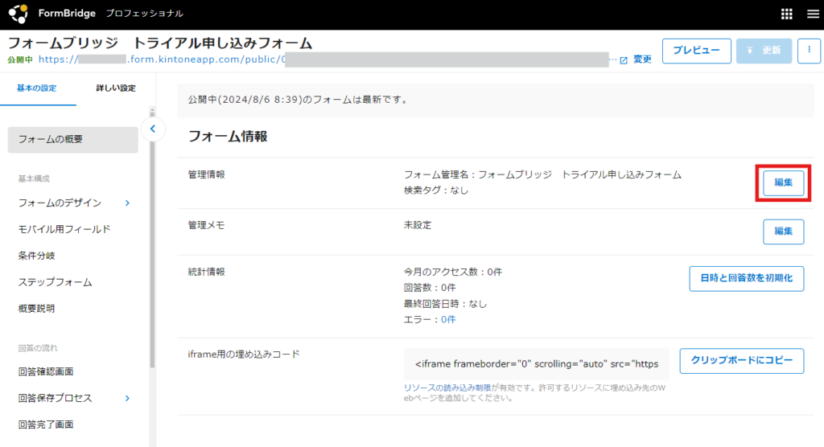Click the external link icon beside URL
The width and height of the screenshot is (824, 447).
click(623, 59)
